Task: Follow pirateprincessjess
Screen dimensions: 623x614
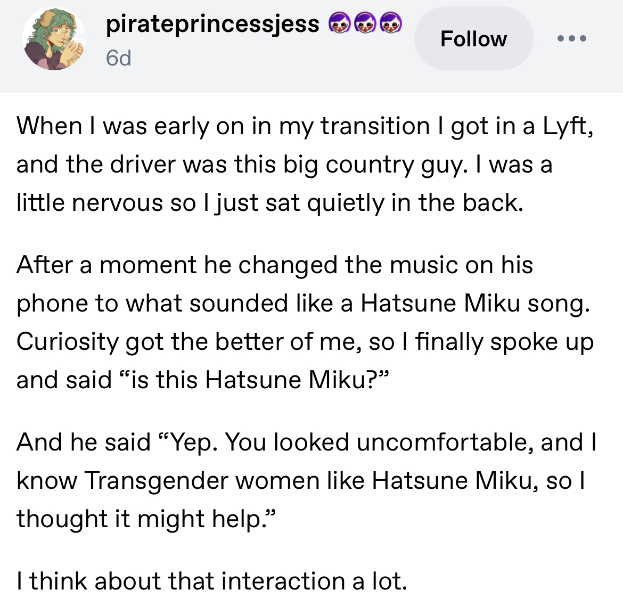Action: tap(473, 39)
